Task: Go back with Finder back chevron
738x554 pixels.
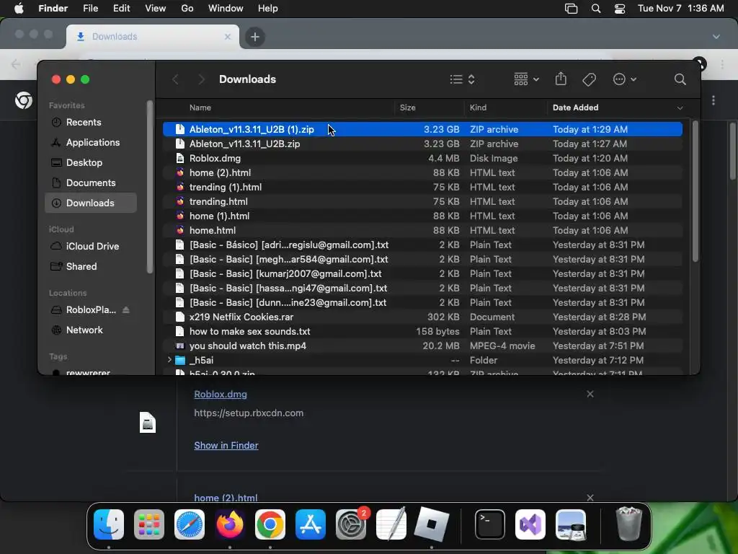Action: (175, 79)
